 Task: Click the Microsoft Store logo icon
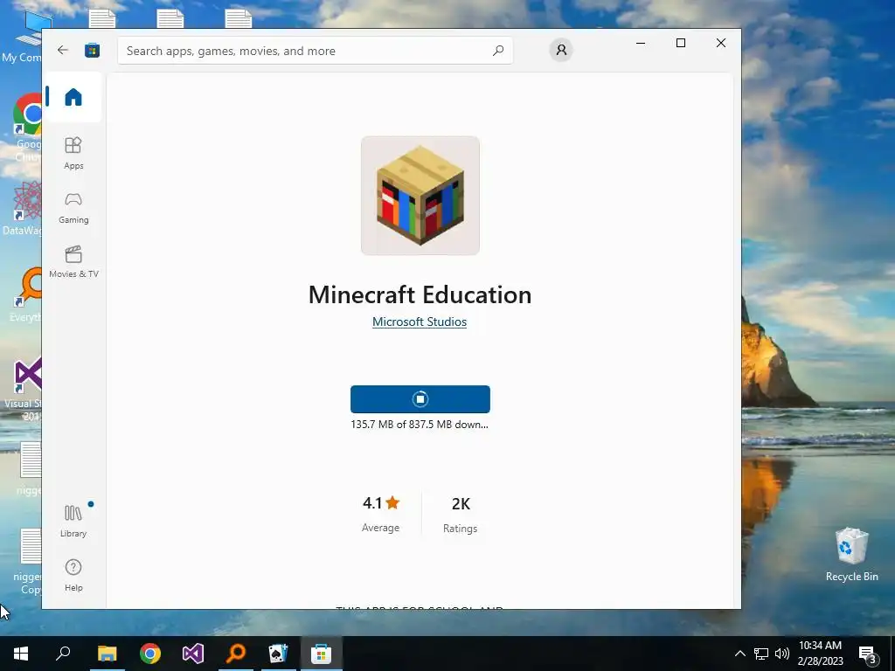92,50
